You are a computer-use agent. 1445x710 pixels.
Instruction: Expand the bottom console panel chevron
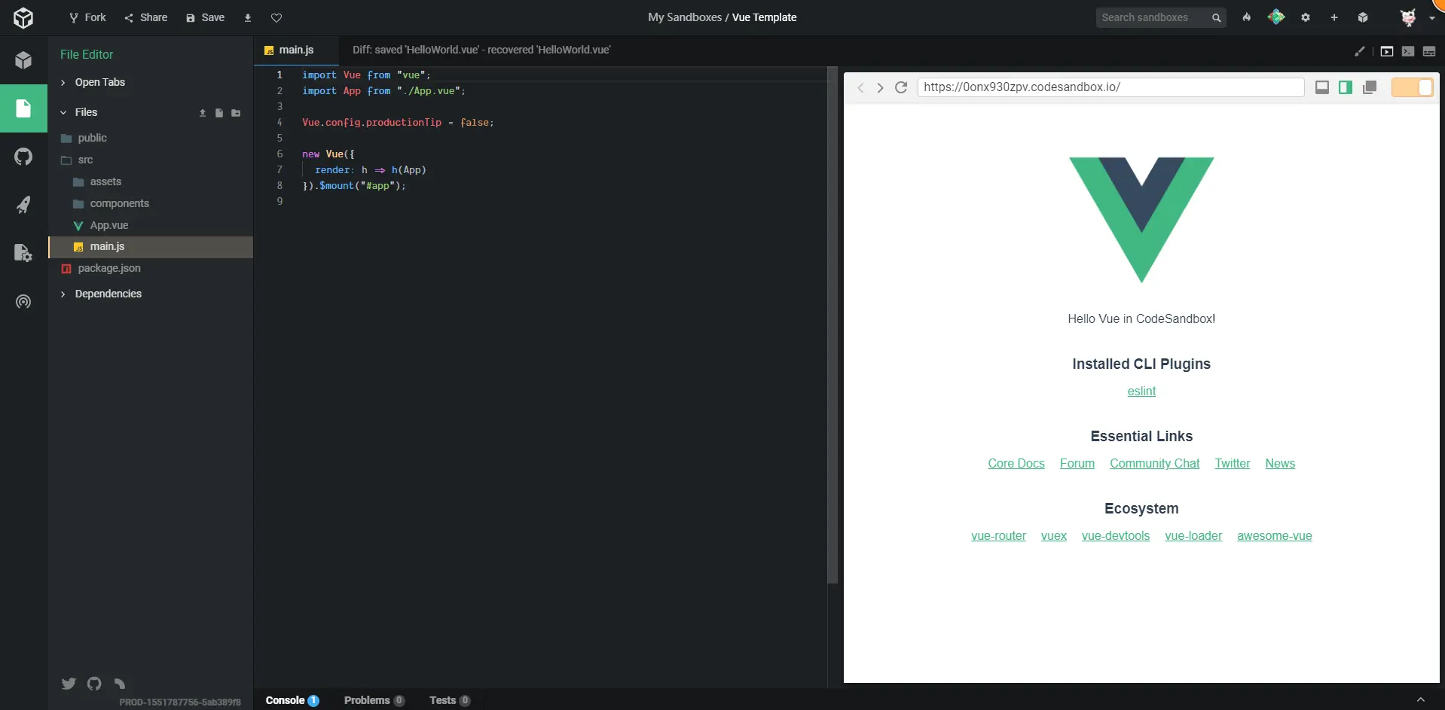coord(1420,700)
